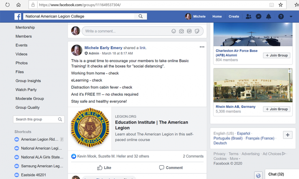Add a language with plus button
Image resolution: width=299 pixels, height=179 pixels.
click(x=287, y=135)
